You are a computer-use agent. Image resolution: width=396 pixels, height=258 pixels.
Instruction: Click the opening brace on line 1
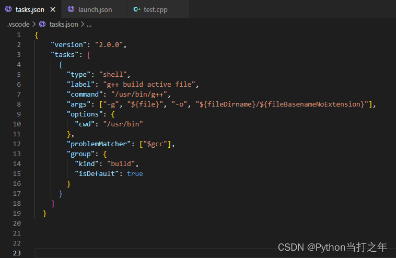pyautogui.click(x=37, y=35)
